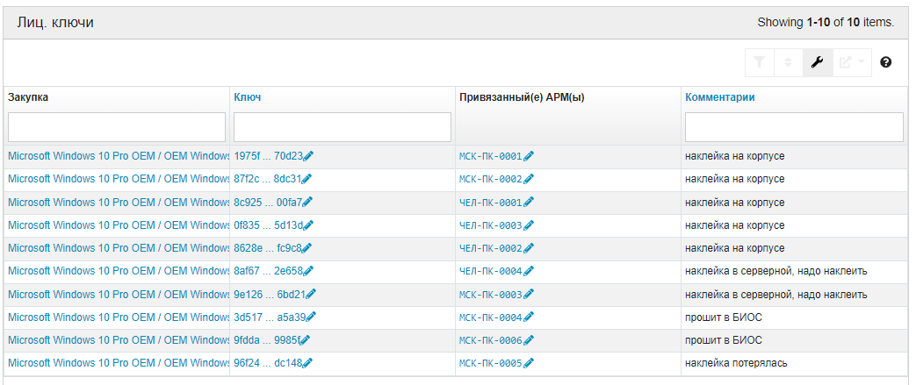Click pencil icon next to ЧЕЛ-ПК-0002
The image size is (916, 385).
click(x=529, y=248)
